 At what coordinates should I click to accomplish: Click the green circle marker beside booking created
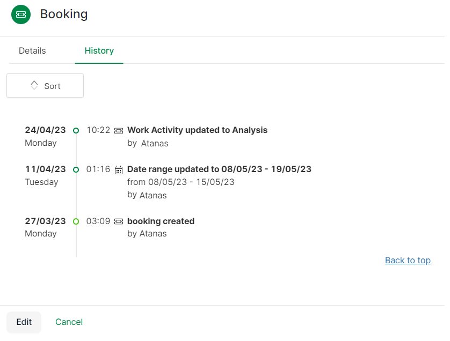click(x=76, y=221)
